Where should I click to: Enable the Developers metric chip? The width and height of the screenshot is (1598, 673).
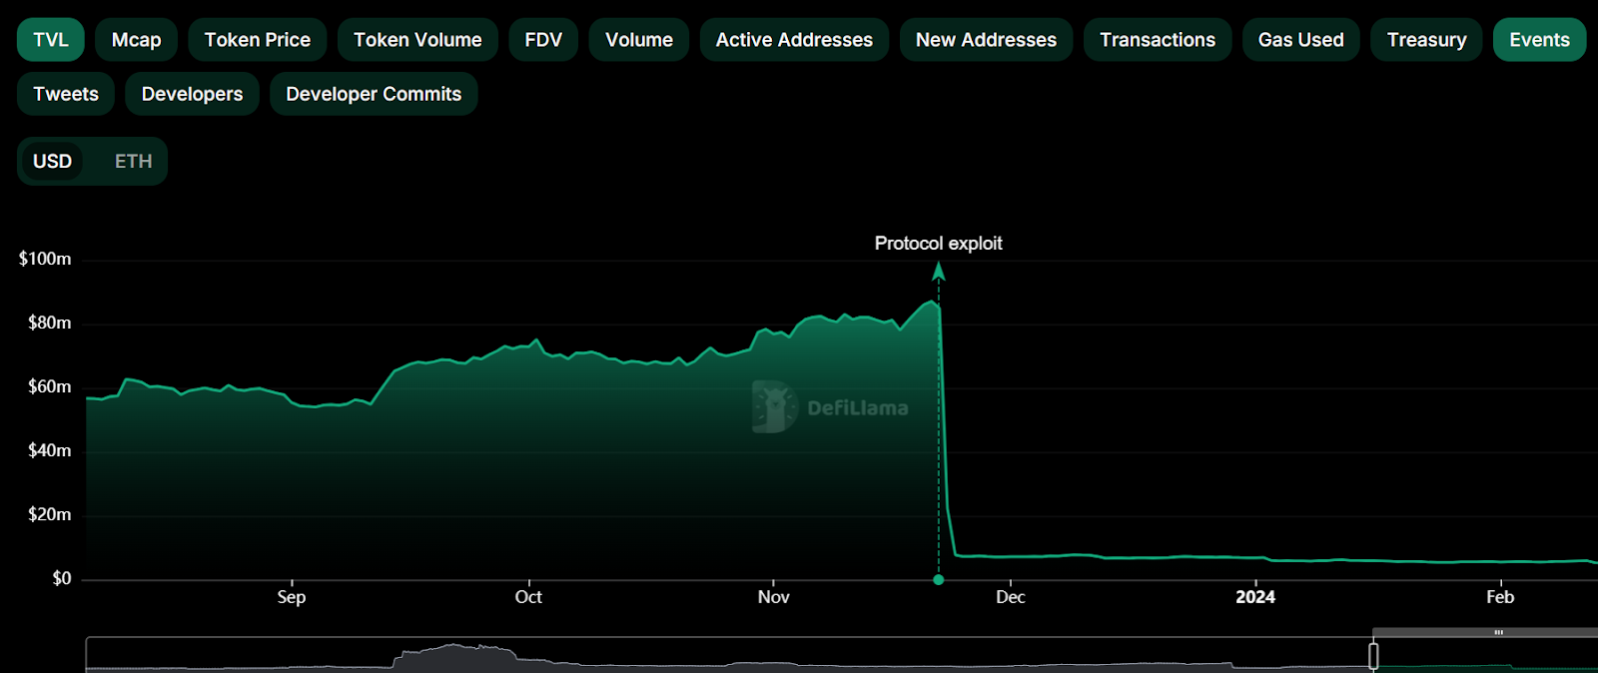point(192,94)
